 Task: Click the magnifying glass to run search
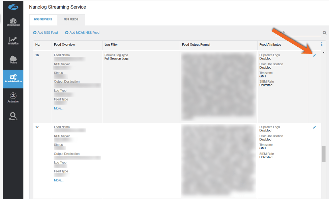click(324, 33)
